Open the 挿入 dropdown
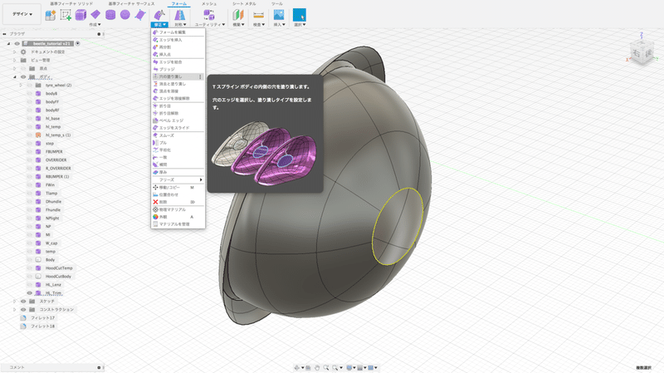The image size is (664, 373). pyautogui.click(x=279, y=25)
